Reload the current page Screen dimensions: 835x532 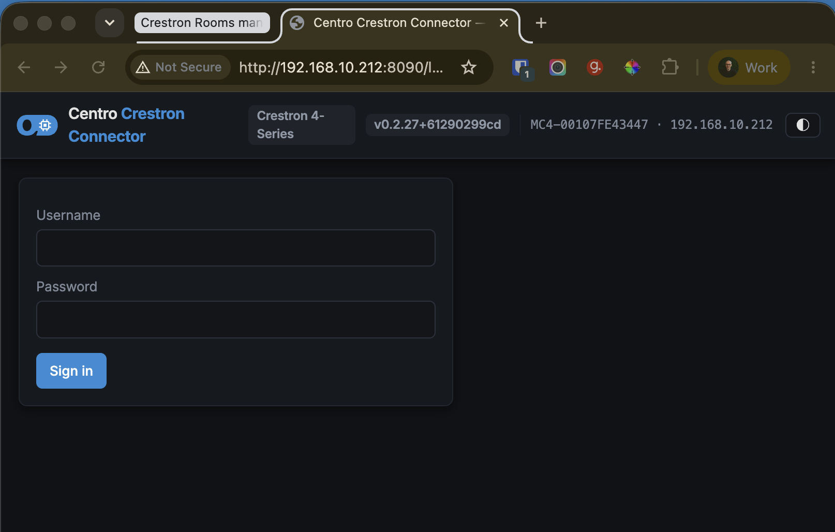(98, 67)
